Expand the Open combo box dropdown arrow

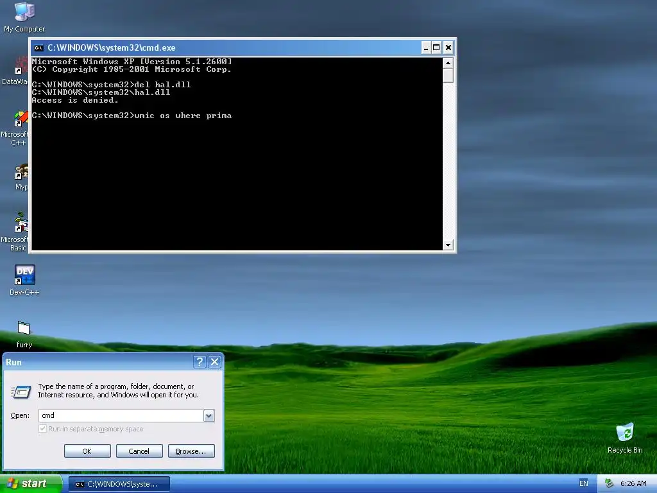(x=209, y=415)
